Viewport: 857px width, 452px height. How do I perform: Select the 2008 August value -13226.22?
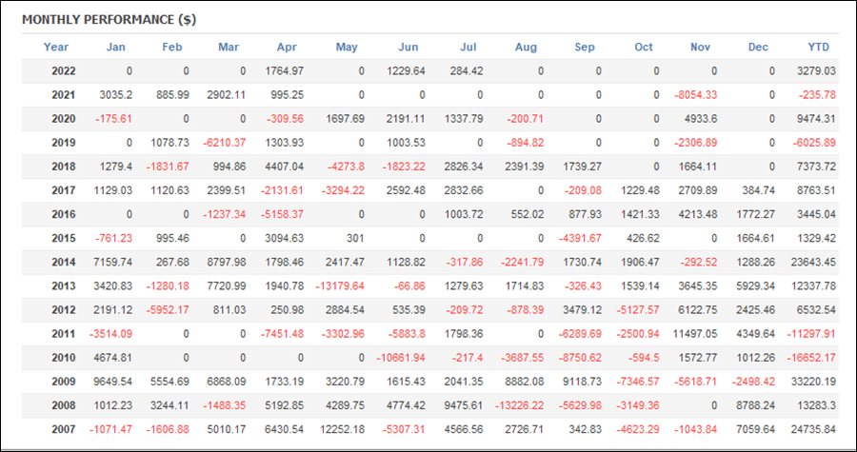[x=519, y=405]
